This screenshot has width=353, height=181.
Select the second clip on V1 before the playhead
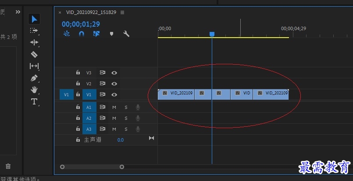coord(203,94)
